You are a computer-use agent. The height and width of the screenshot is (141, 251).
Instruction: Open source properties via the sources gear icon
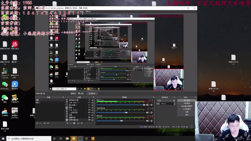74,123
